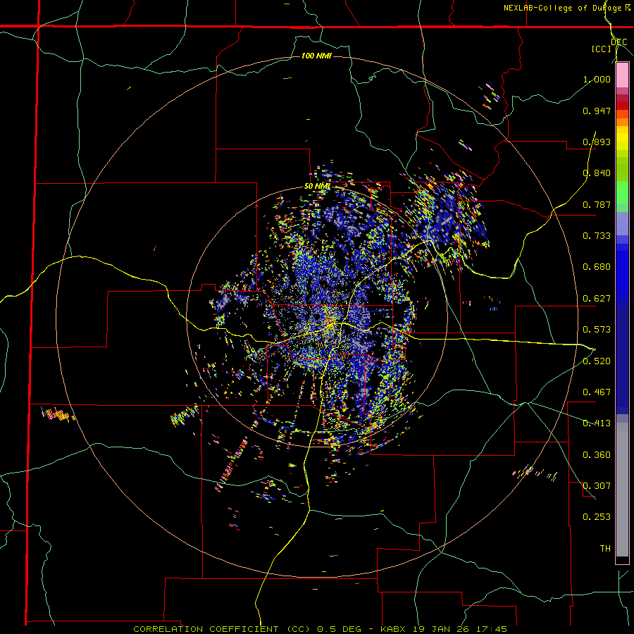Viewport: 634px width, 634px height.
Task: Click the 0.307 scale value
Action: coord(597,486)
